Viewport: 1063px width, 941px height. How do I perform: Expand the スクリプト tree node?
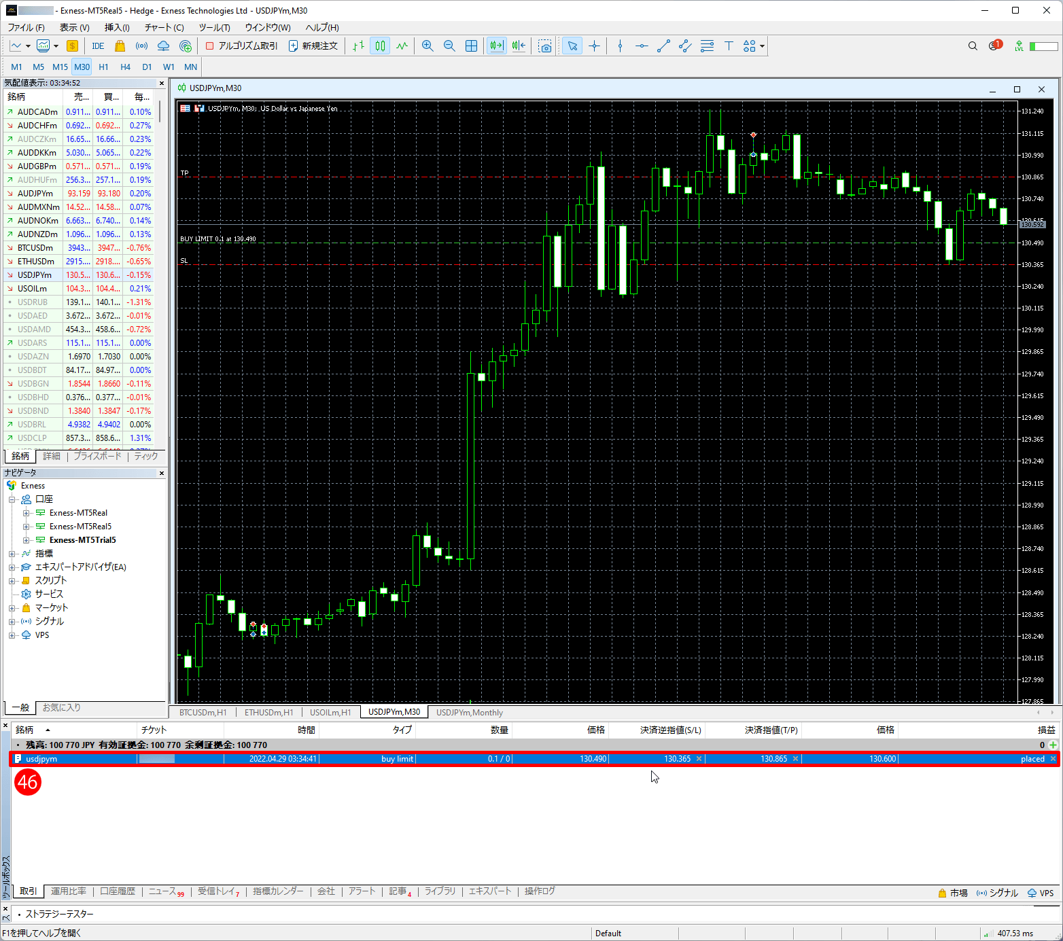pos(12,581)
